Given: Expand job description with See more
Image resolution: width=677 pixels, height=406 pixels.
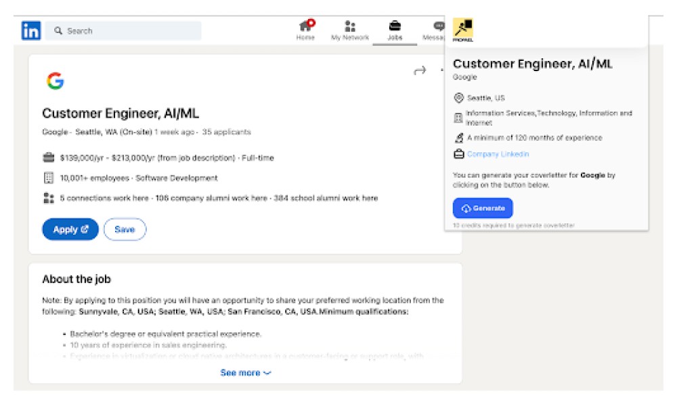Looking at the screenshot, I should [x=245, y=373].
